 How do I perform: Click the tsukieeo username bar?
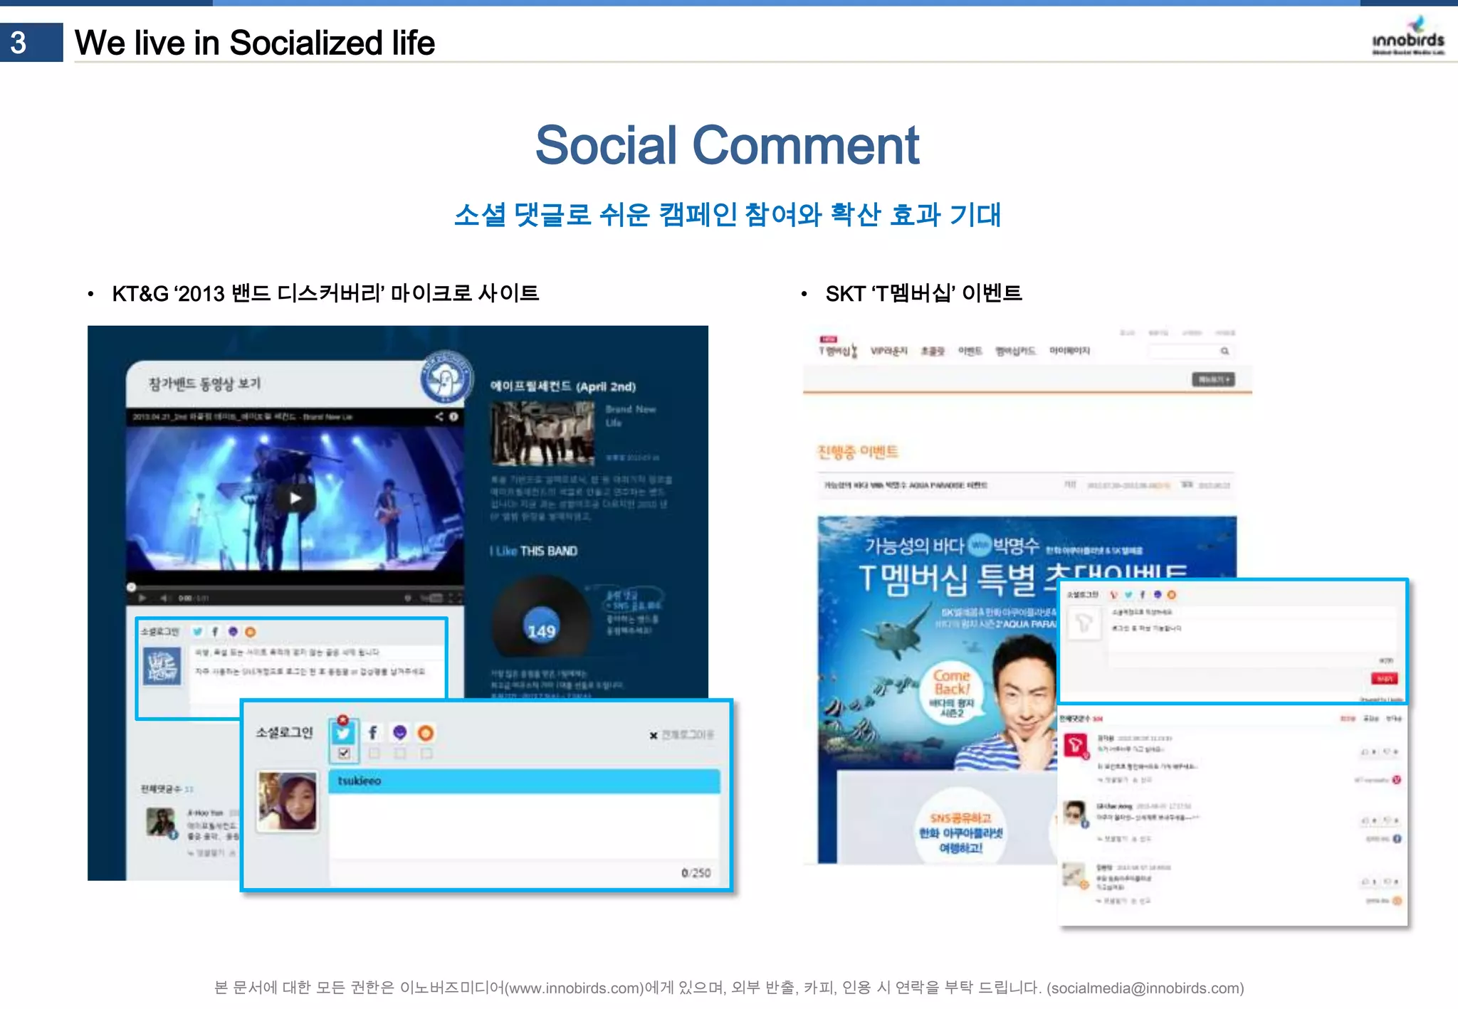[524, 781]
